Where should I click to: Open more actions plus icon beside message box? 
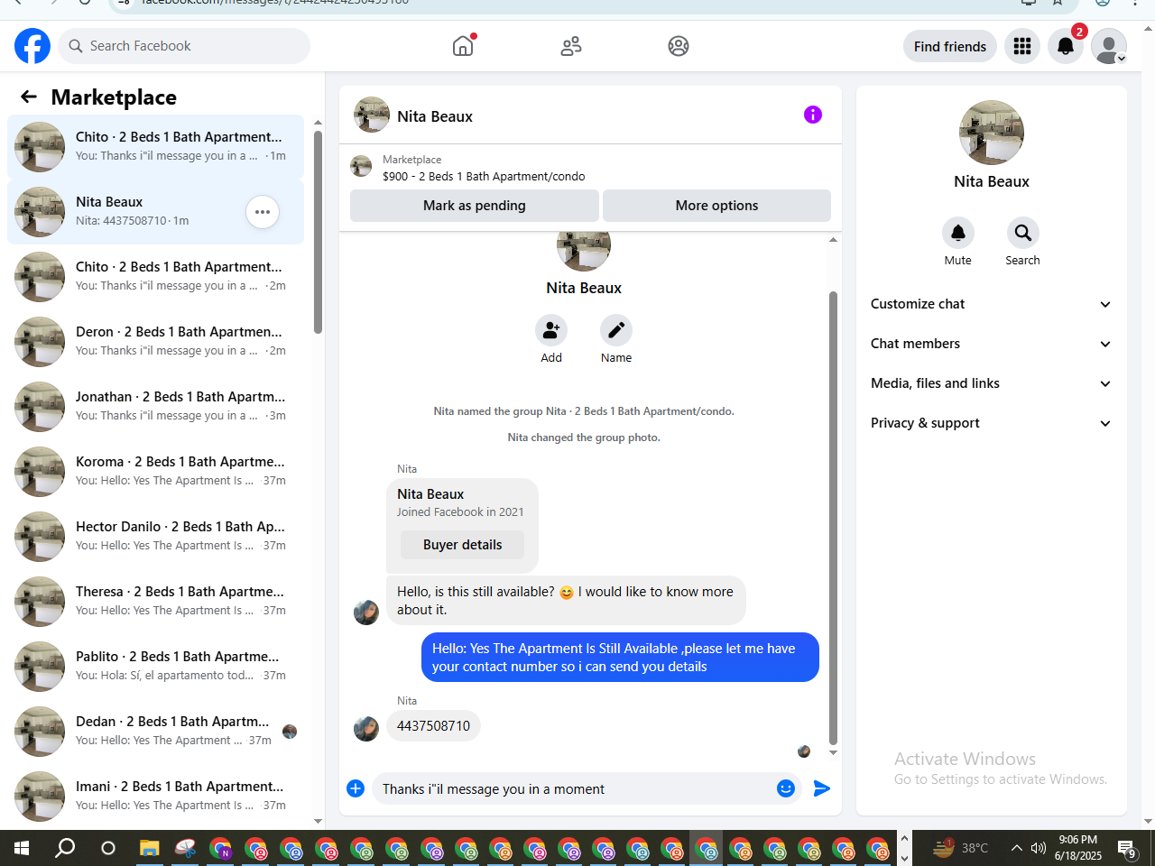(356, 788)
